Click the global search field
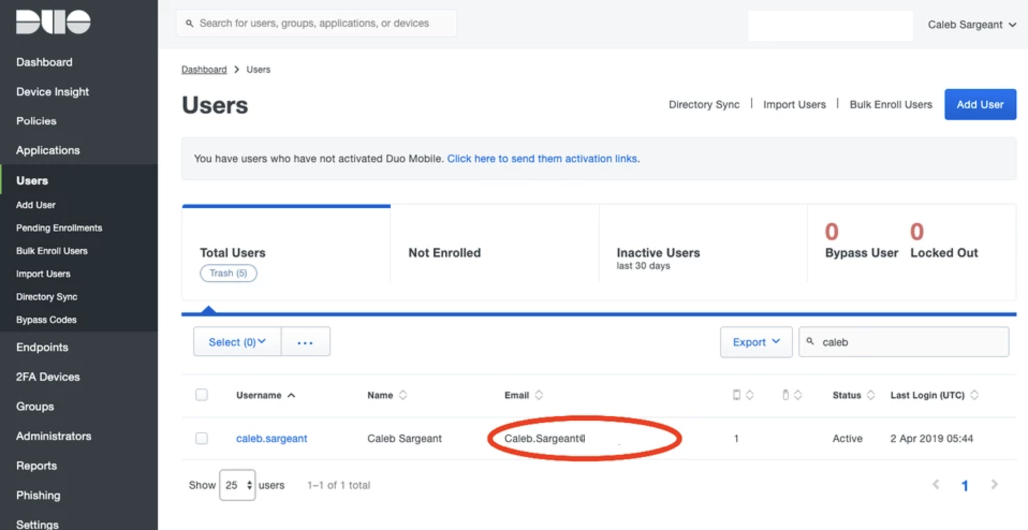This screenshot has width=1028, height=530. [317, 23]
